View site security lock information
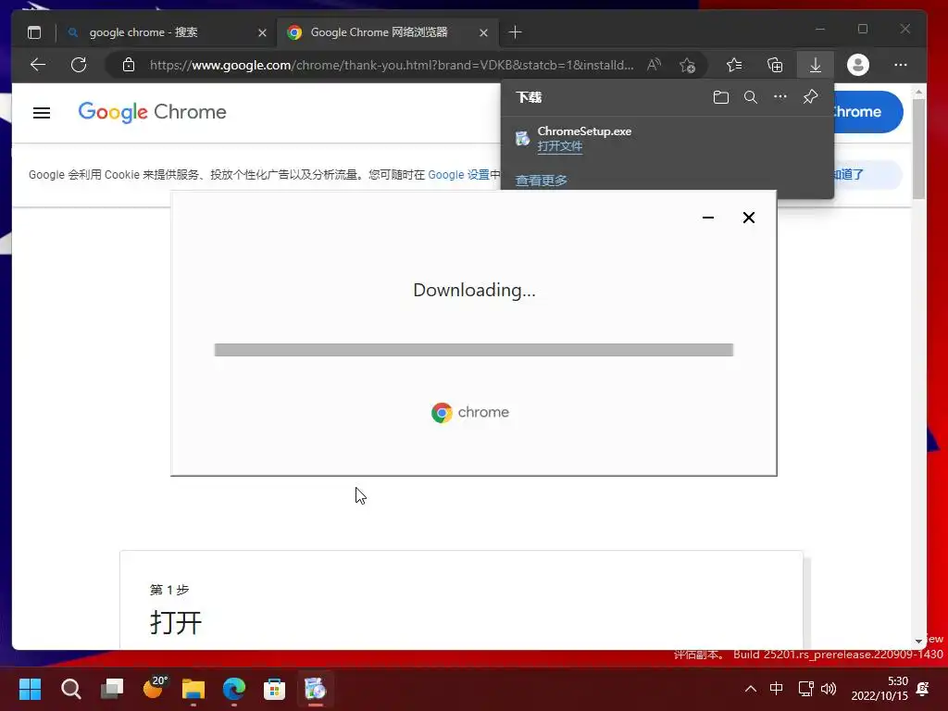This screenshot has width=948, height=711. click(128, 65)
